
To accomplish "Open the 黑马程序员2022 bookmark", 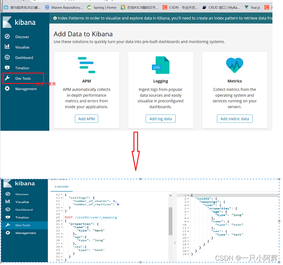I will point(22,7).
